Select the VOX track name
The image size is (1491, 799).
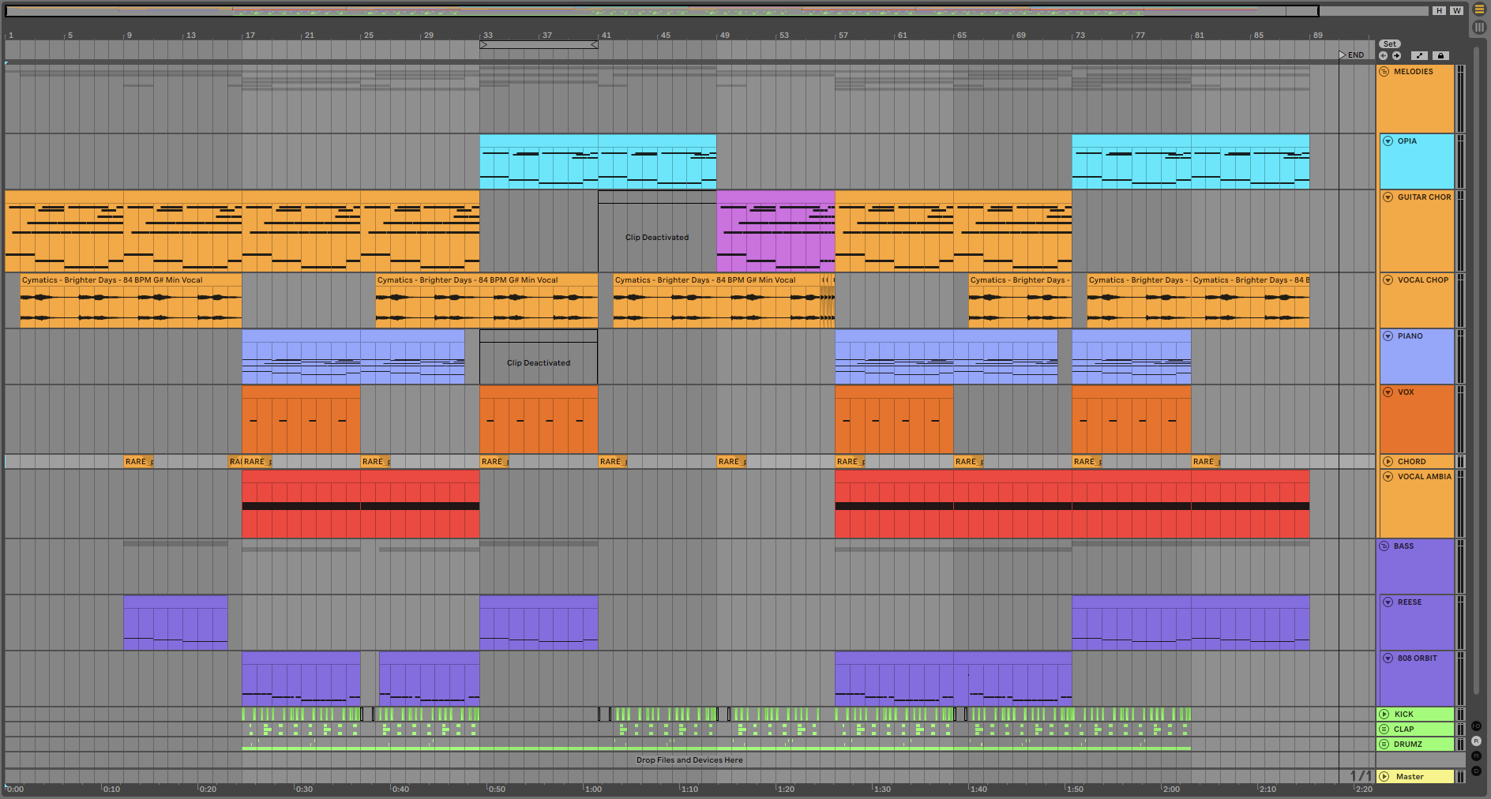[1406, 392]
